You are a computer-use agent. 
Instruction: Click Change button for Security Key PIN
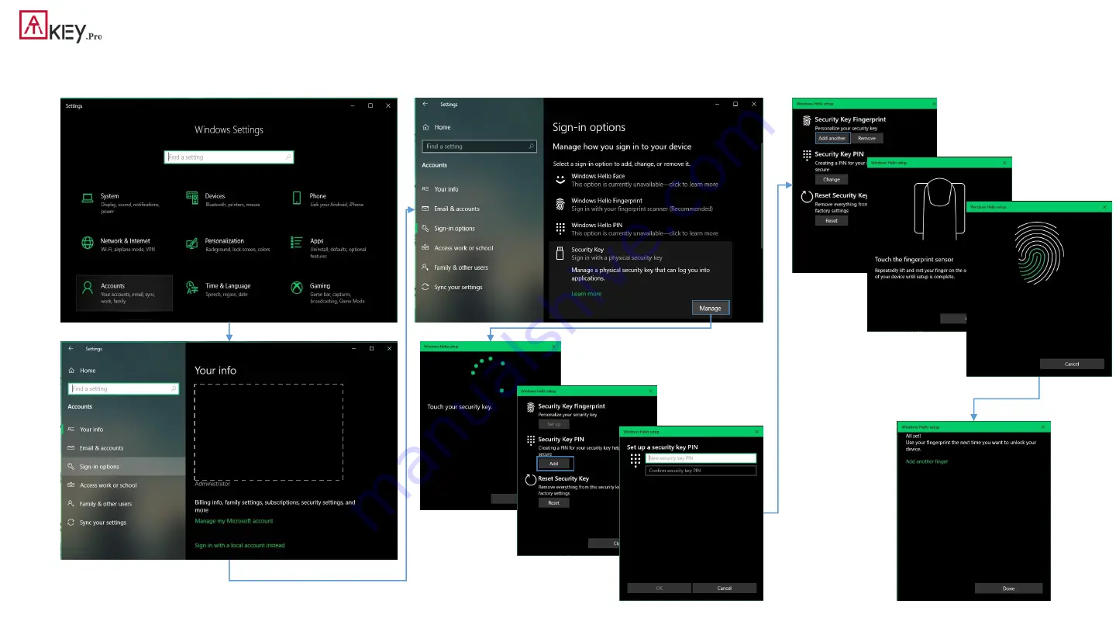pyautogui.click(x=831, y=179)
